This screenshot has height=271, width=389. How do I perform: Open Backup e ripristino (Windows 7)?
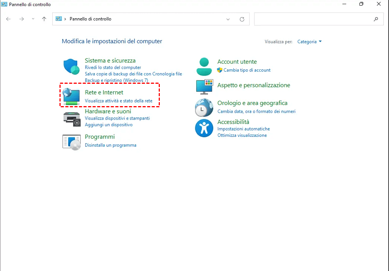[116, 80]
